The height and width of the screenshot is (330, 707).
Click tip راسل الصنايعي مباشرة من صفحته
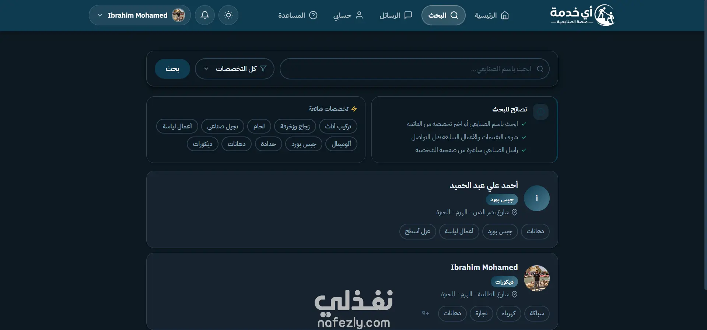(467, 150)
